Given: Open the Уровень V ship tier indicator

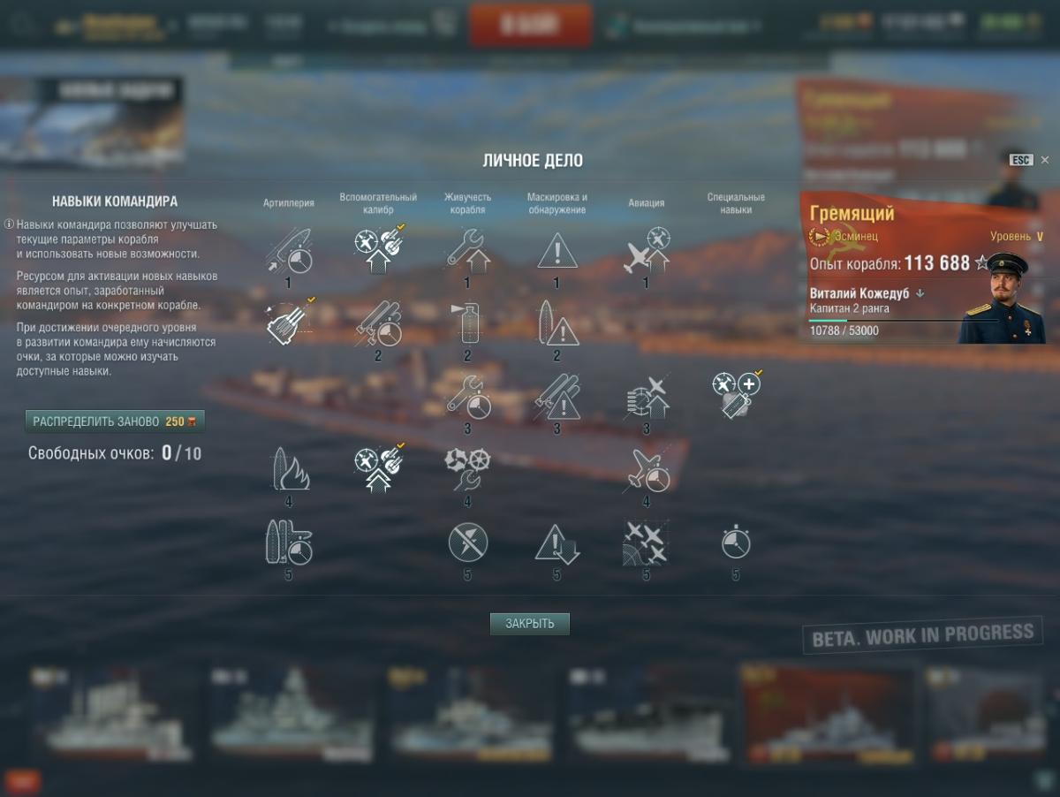Looking at the screenshot, I should pyautogui.click(x=1017, y=237).
